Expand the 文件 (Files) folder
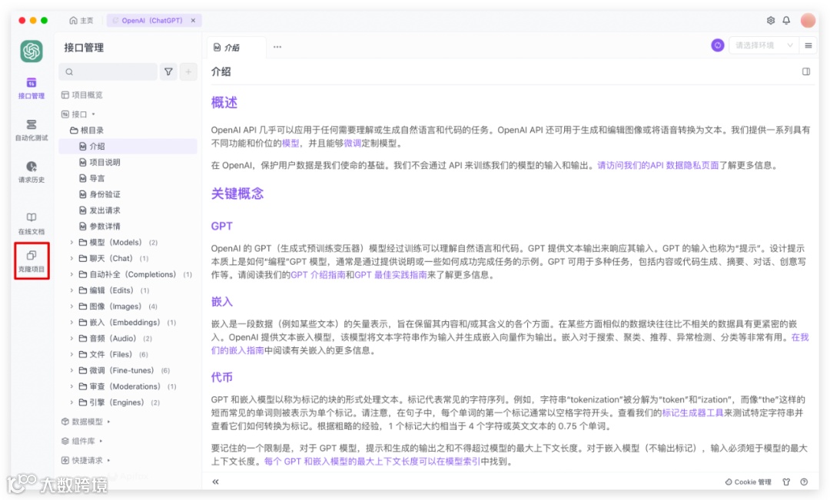830x500 pixels. 71,354
